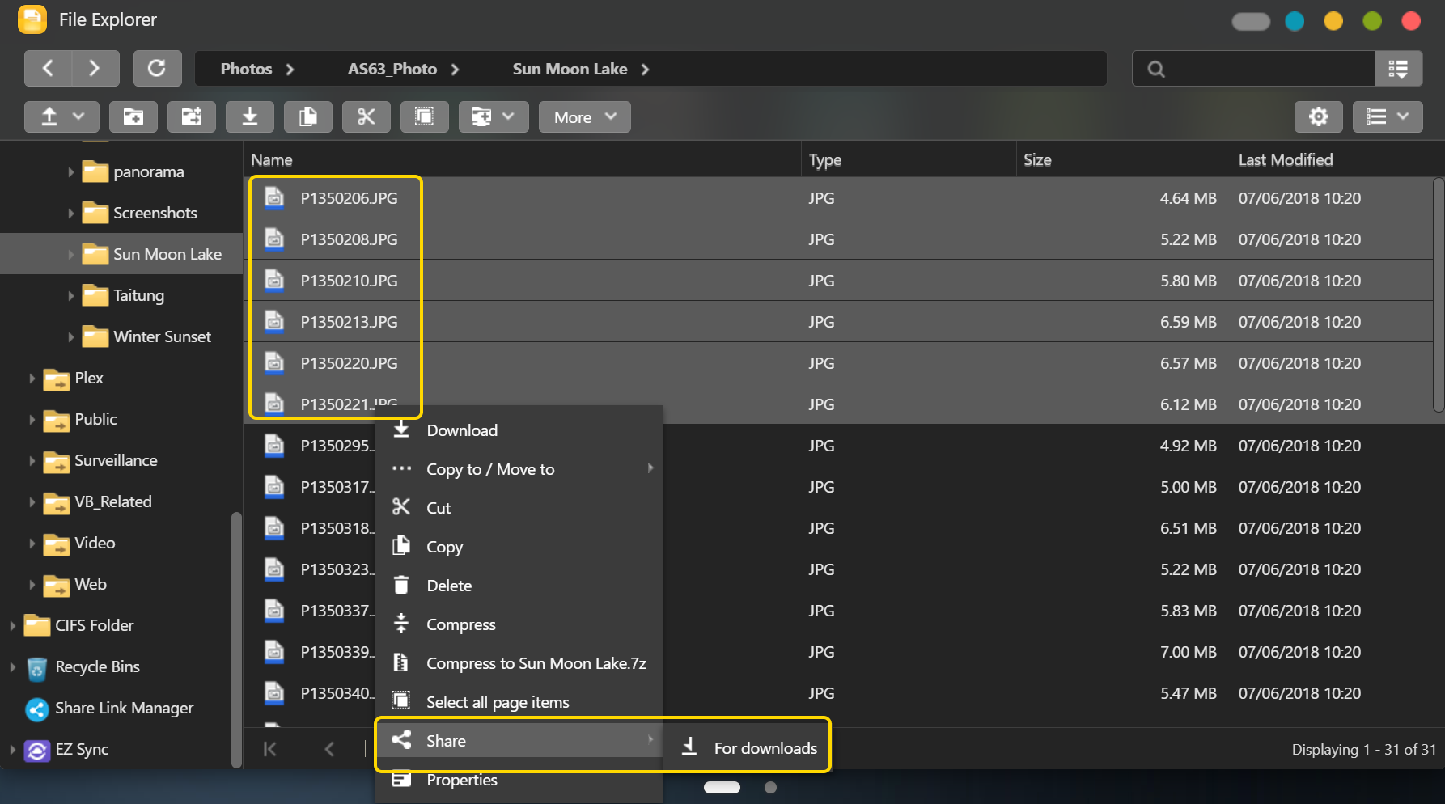The width and height of the screenshot is (1445, 804).
Task: Open the Share submenu entry
Action: point(518,741)
